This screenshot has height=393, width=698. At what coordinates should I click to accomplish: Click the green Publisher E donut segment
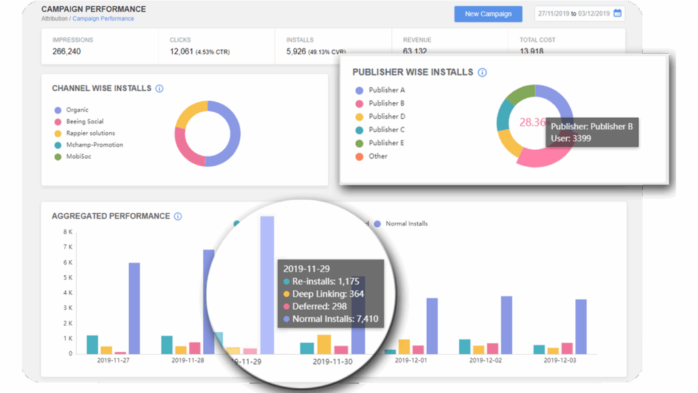coord(520,94)
